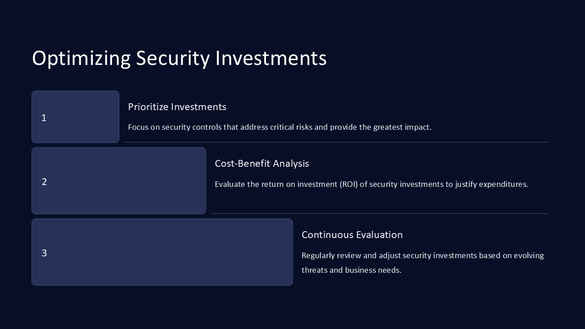
Task: Click the empty right side of box 1
Action: (91, 117)
